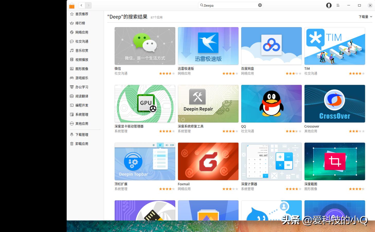This screenshot has height=232, width=375.
Task: Click the orange app store bag logo
Action: [72, 5]
